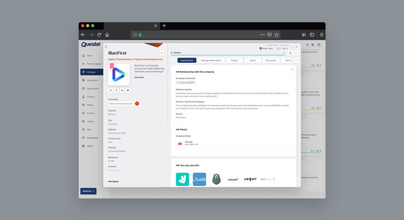Click the company referent name tag
The height and width of the screenshot is (220, 404).
pyautogui.click(x=186, y=83)
